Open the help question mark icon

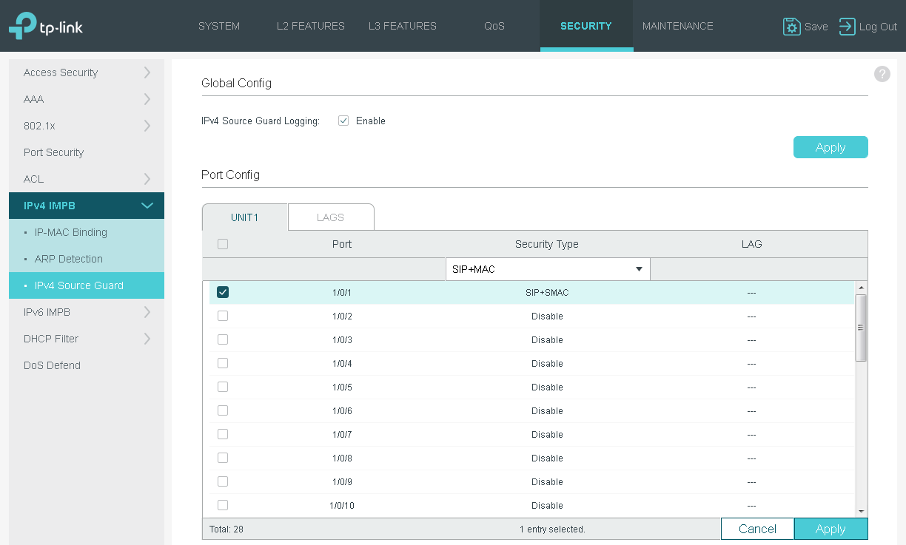click(x=882, y=74)
